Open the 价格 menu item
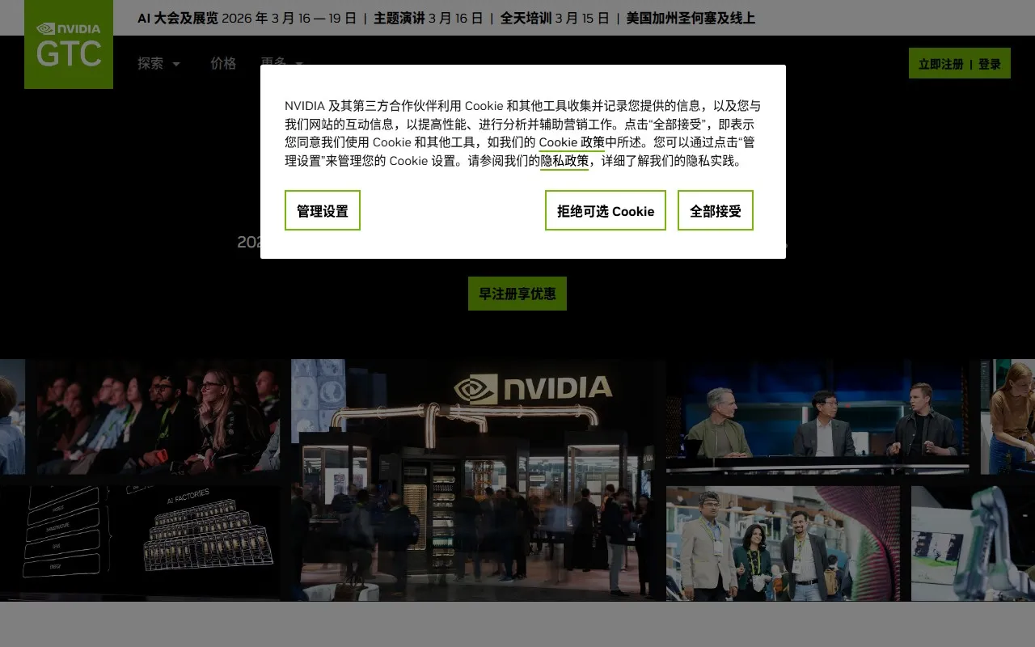The image size is (1035, 647). coord(224,63)
